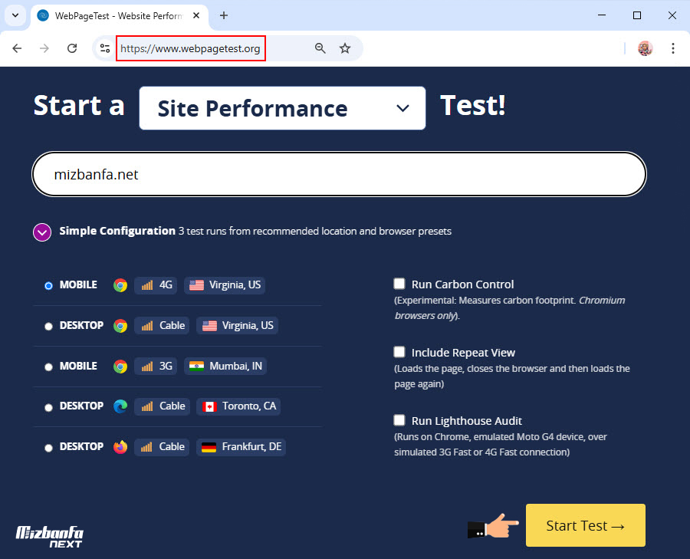Click the URL field containing mizbanfa.net

coord(339,174)
